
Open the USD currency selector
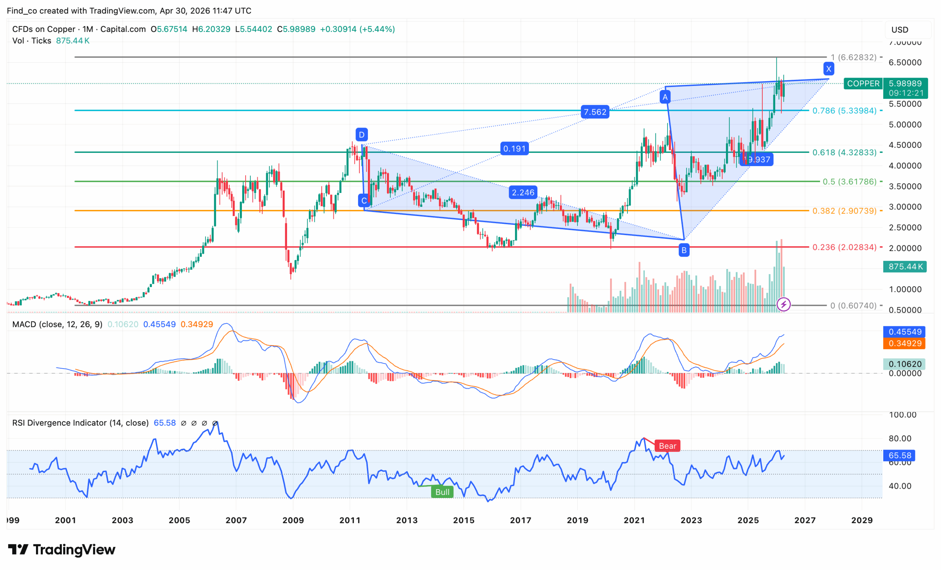(908, 30)
